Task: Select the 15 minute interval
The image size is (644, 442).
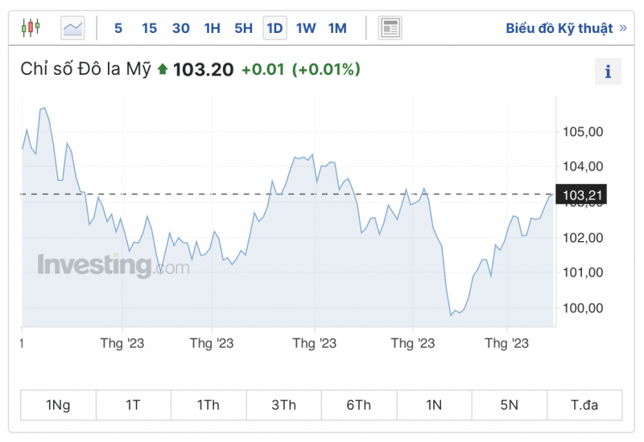Action: [149, 28]
